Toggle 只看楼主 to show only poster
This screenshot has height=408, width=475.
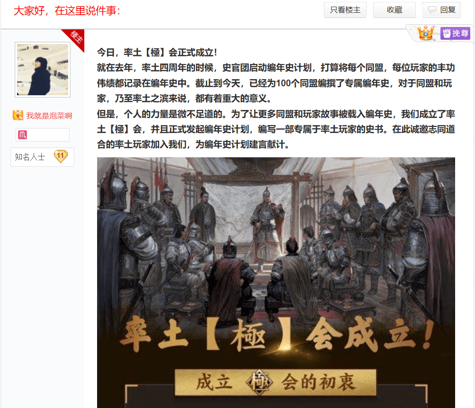[x=345, y=10]
